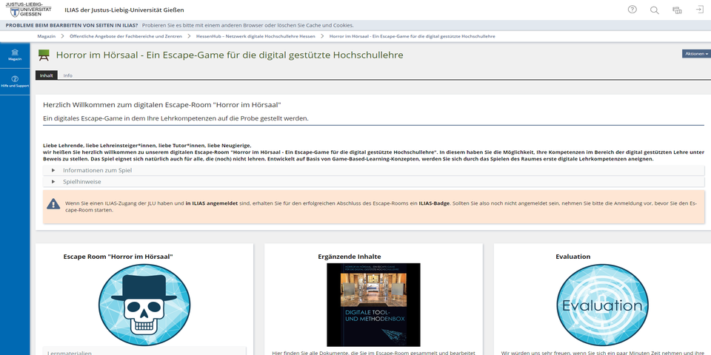Expand the Spielhinweise section

pos(373,182)
